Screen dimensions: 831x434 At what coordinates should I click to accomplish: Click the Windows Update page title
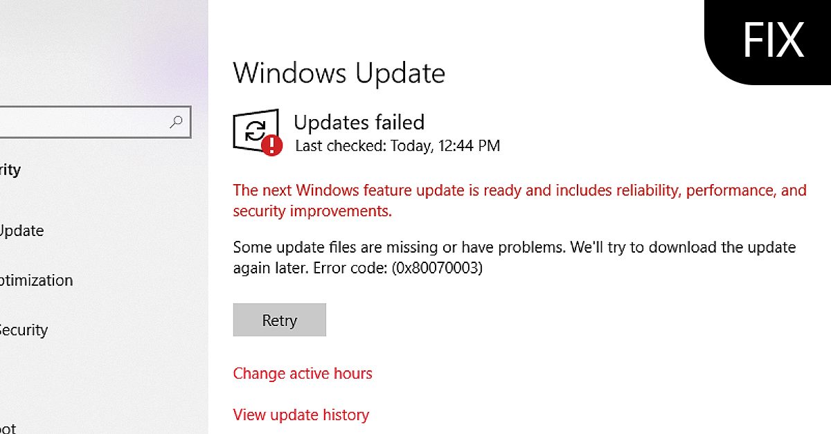[339, 73]
